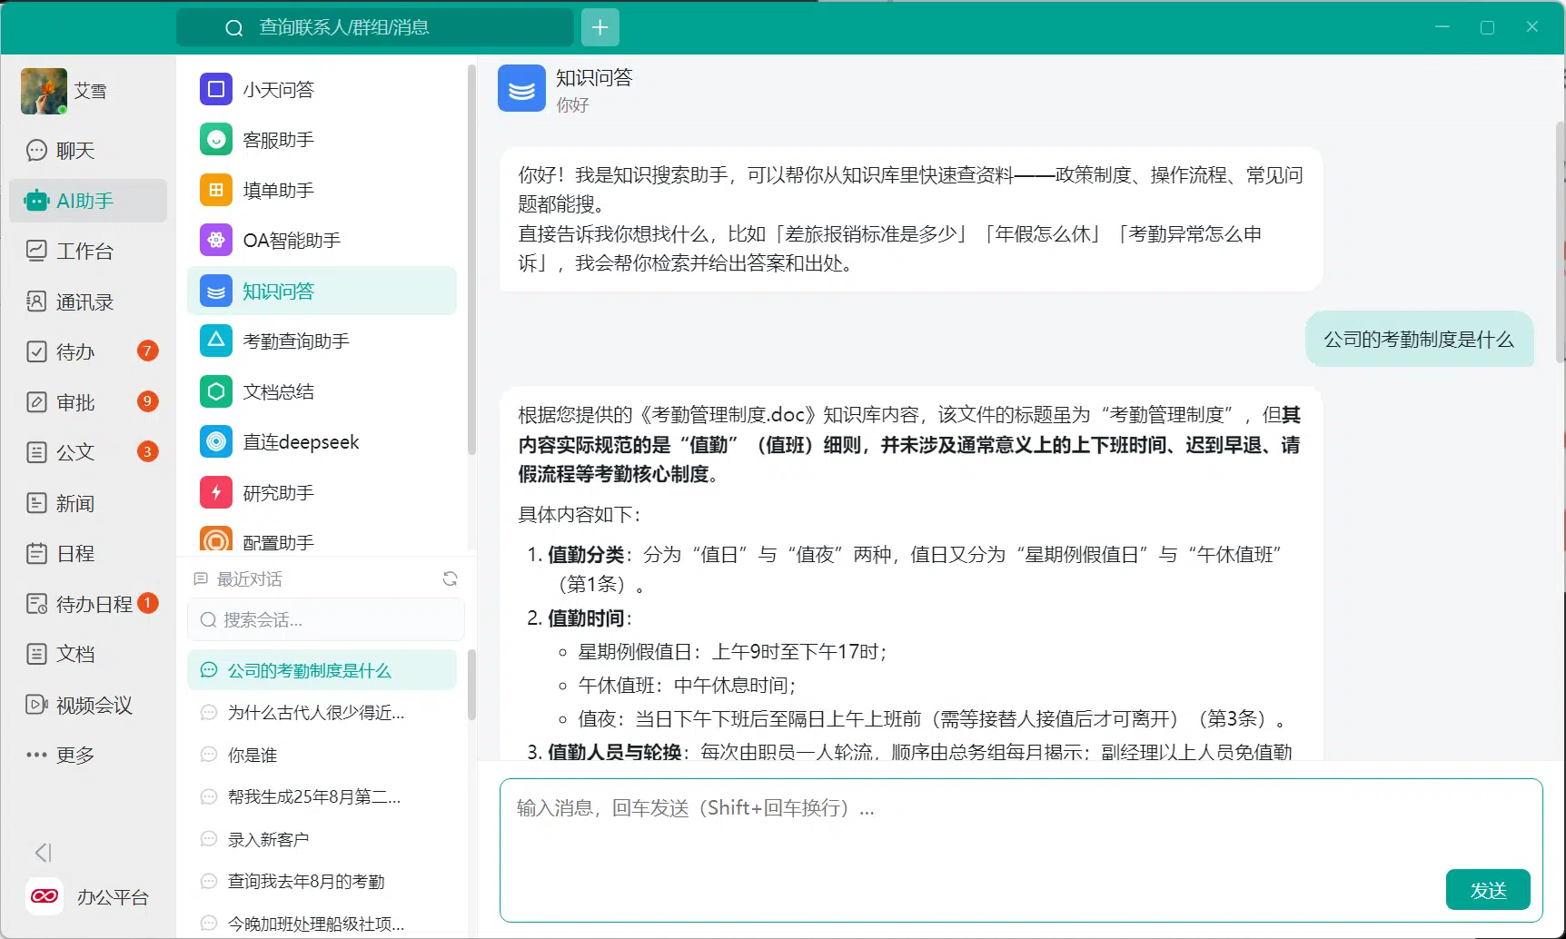Screen dimensions: 1566x939
Task: Click the plus button beside search
Action: point(600,27)
